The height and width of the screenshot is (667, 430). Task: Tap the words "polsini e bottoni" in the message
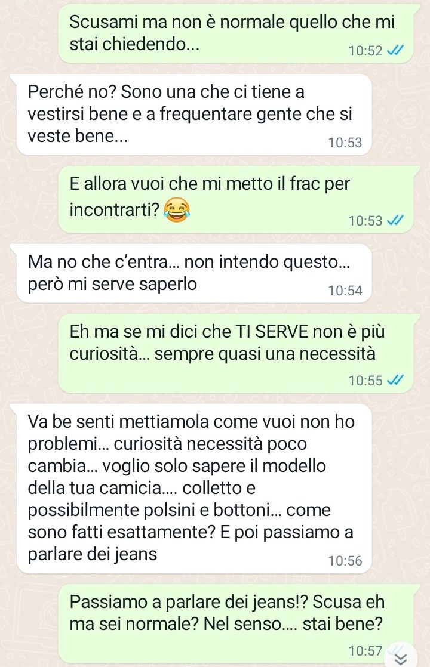coord(207,509)
